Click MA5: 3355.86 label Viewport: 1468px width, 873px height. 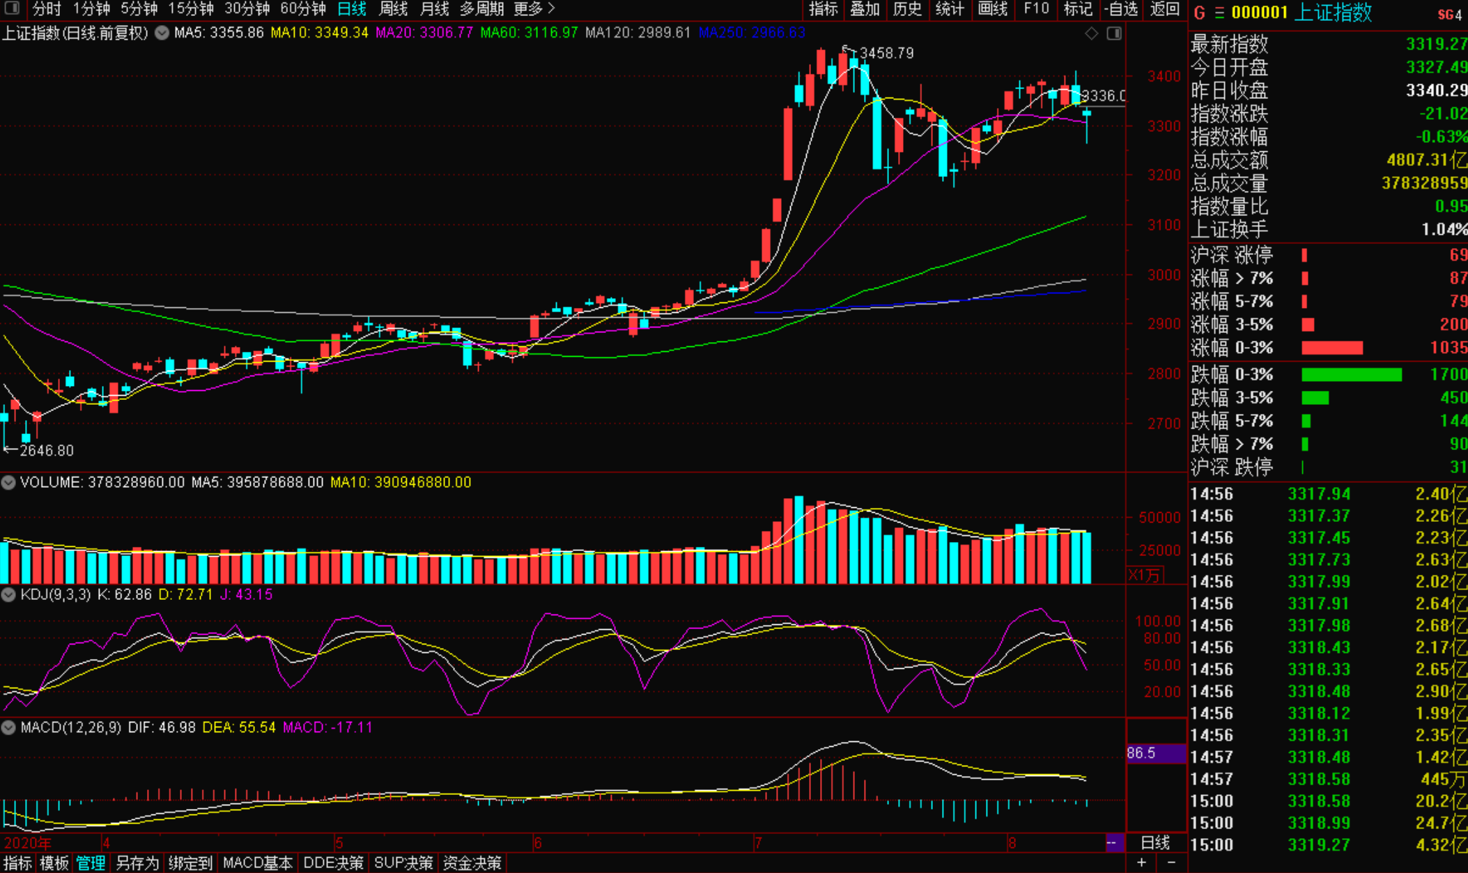219,33
